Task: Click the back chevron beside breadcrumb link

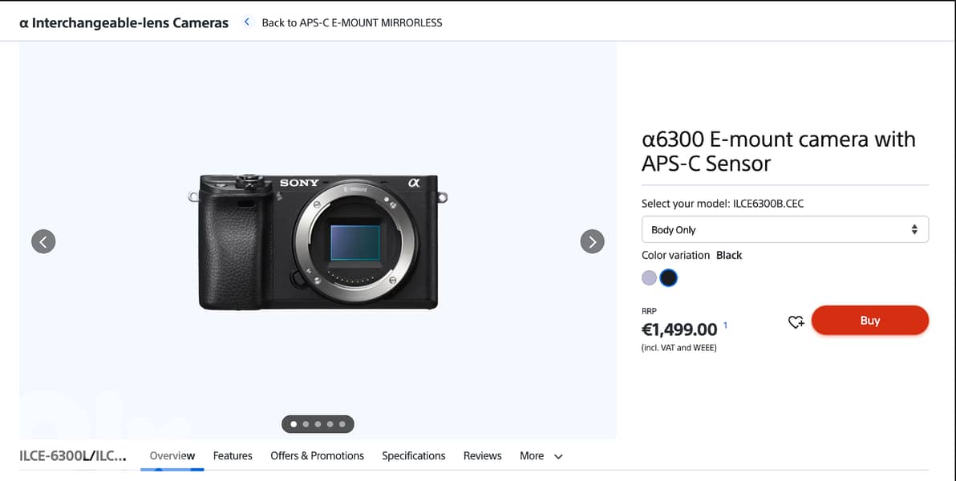Action: pos(247,22)
